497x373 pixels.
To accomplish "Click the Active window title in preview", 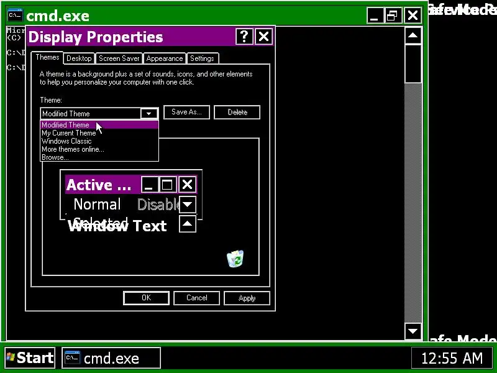I will (x=99, y=185).
